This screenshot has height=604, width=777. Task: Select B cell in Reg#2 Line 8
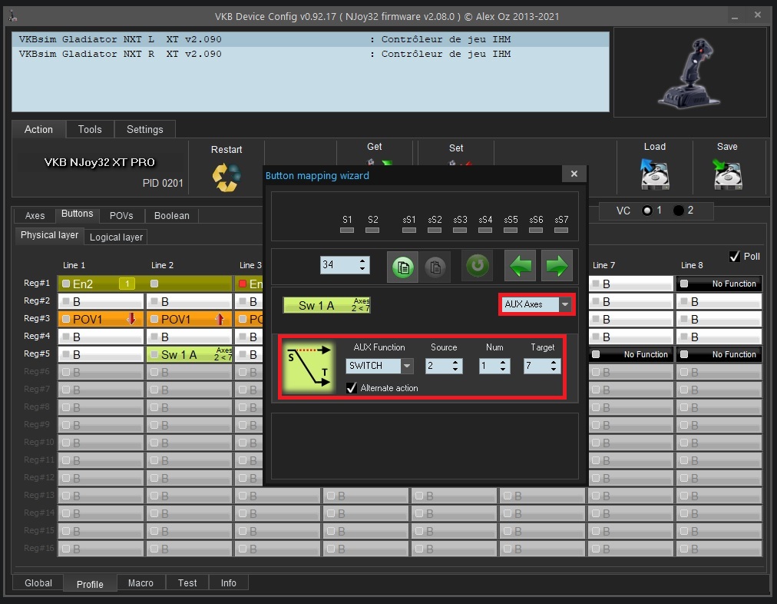point(719,301)
